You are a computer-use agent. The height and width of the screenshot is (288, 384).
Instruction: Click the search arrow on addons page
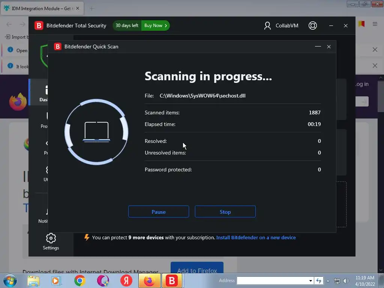coord(364,101)
